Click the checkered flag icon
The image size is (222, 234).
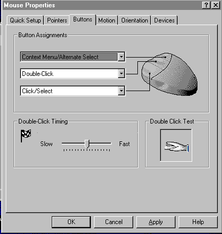26,136
